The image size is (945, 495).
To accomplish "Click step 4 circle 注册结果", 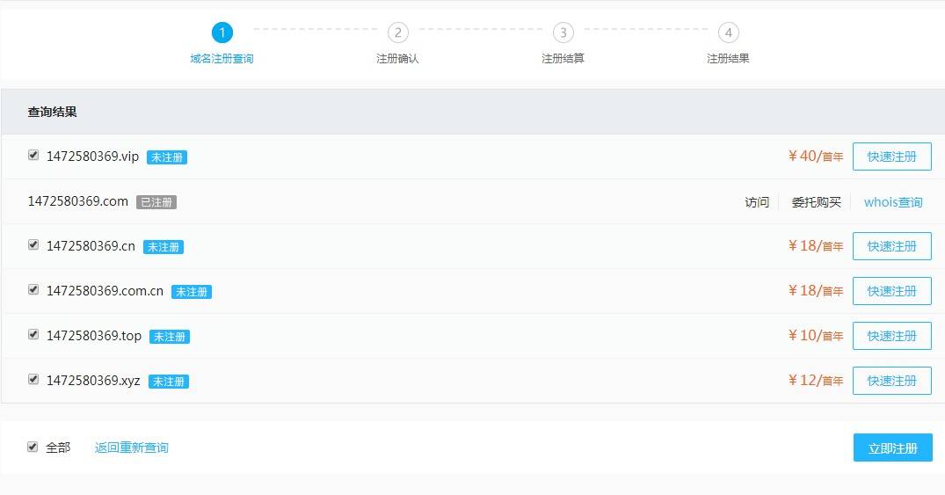I will 729,33.
